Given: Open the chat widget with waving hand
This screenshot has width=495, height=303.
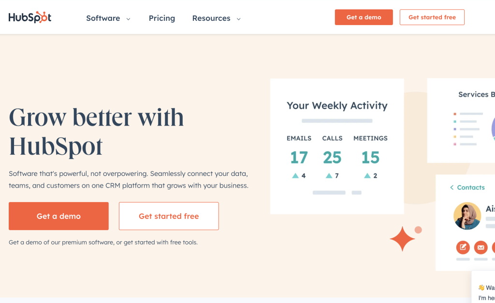Looking at the screenshot, I should tap(483, 287).
